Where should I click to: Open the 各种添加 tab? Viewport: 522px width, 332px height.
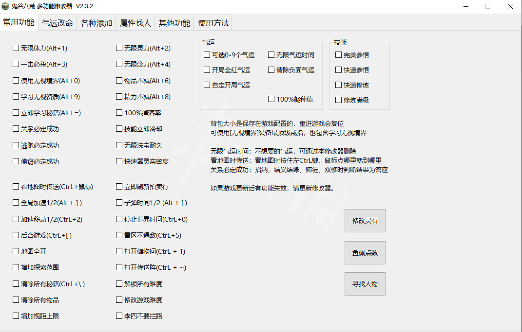coord(96,22)
